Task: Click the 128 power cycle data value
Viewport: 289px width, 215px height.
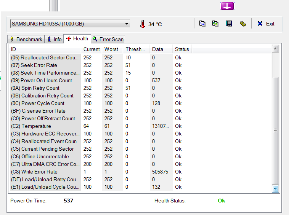Action: click(x=156, y=104)
